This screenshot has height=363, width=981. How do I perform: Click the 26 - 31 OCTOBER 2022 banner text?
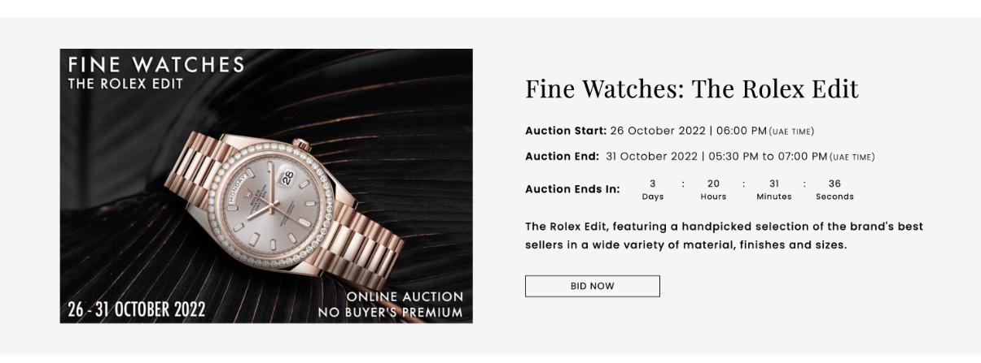[x=136, y=309]
